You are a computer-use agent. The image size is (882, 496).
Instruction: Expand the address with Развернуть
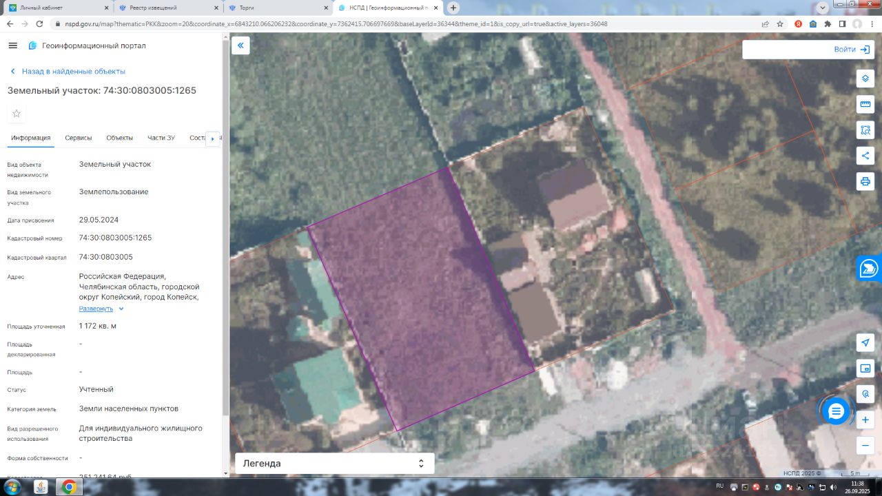[101, 309]
